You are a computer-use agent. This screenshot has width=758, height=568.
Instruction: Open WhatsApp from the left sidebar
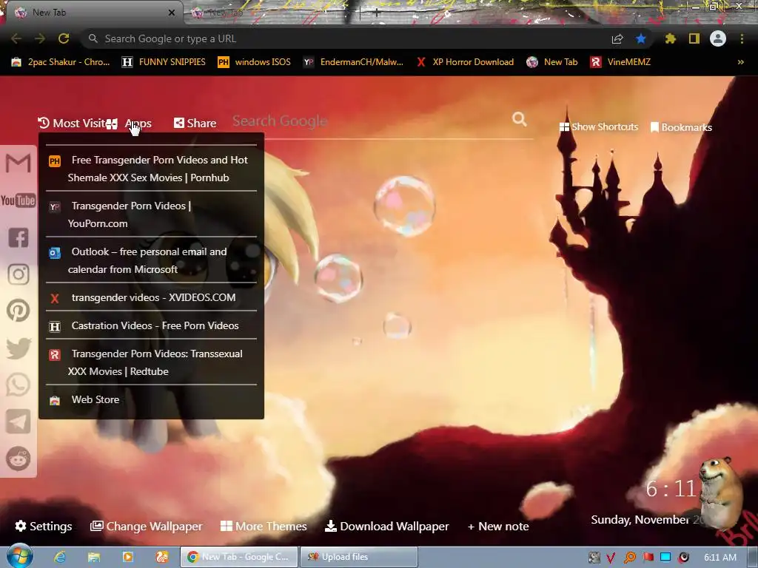[19, 385]
